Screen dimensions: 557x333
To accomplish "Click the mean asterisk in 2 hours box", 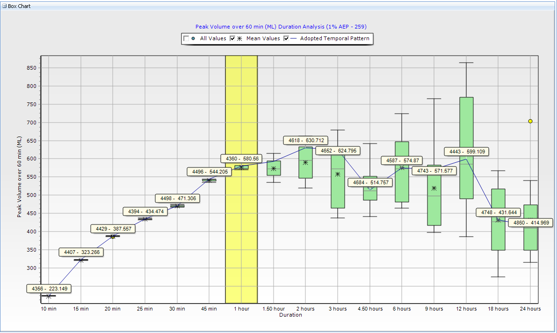I will click(x=305, y=162).
